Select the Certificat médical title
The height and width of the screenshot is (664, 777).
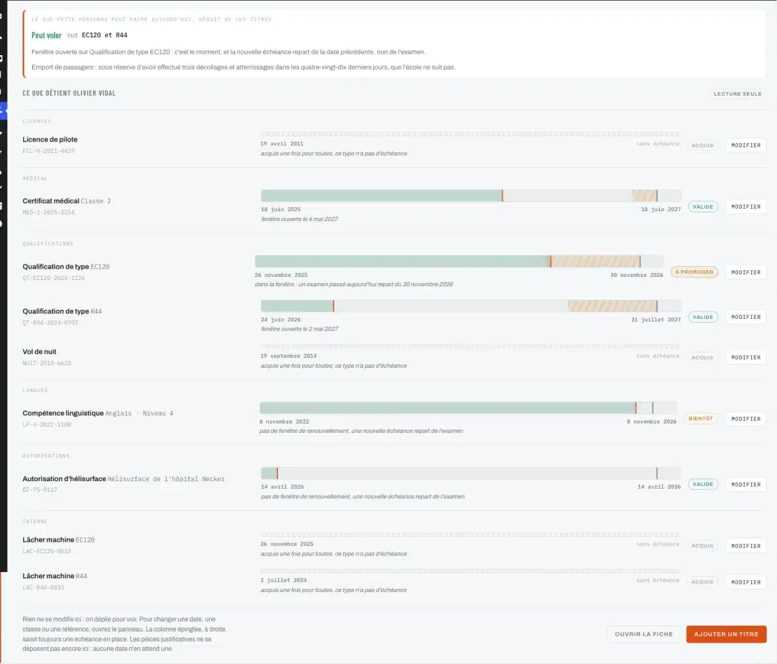[51, 201]
